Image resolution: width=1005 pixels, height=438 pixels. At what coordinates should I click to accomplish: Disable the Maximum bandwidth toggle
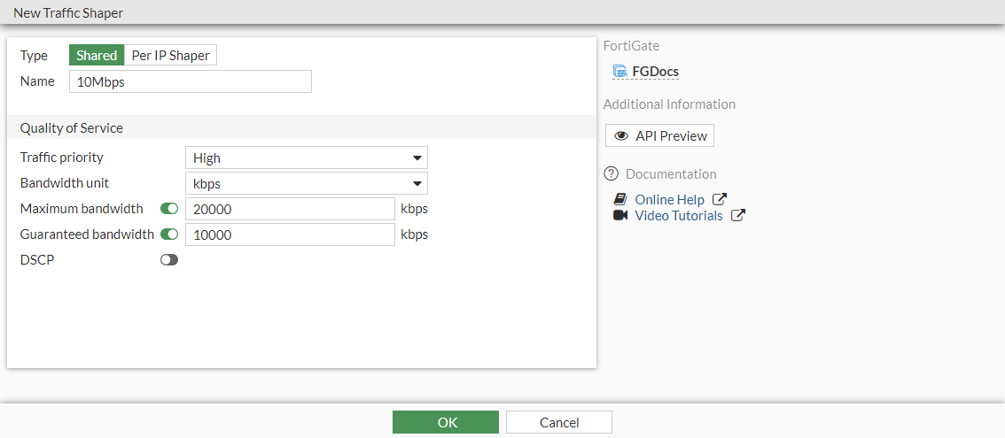[x=169, y=209]
